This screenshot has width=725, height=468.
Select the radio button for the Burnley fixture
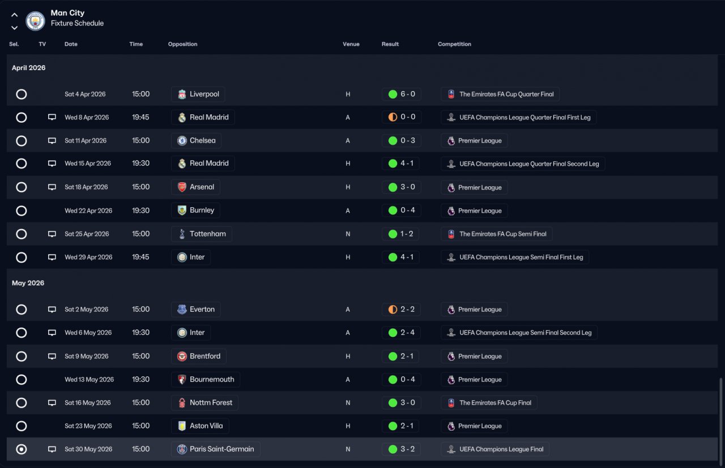click(x=22, y=211)
